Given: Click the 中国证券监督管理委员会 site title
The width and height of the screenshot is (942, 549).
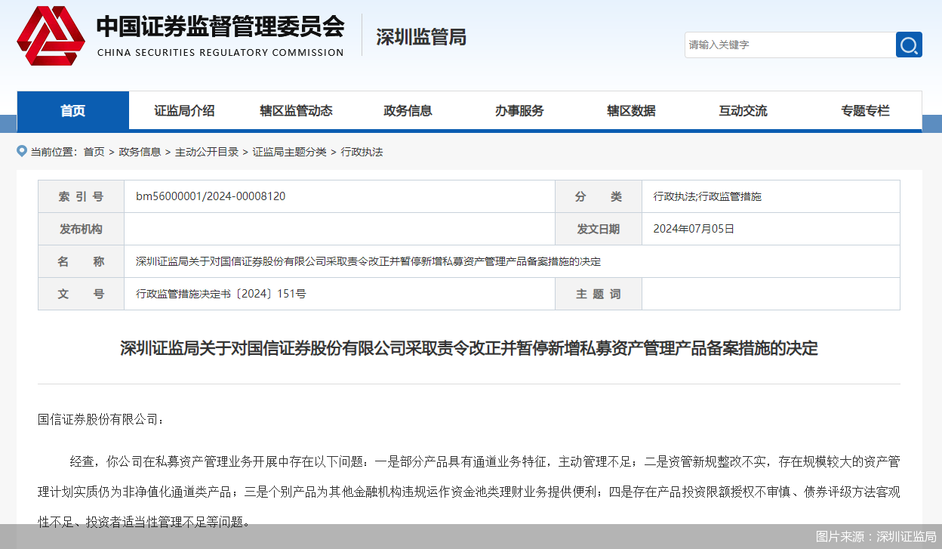Looking at the screenshot, I should pos(220,26).
